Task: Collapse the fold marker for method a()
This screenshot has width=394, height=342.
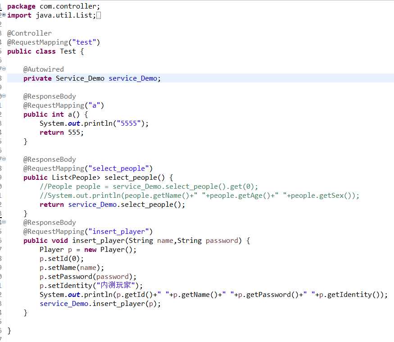Action: point(4,96)
